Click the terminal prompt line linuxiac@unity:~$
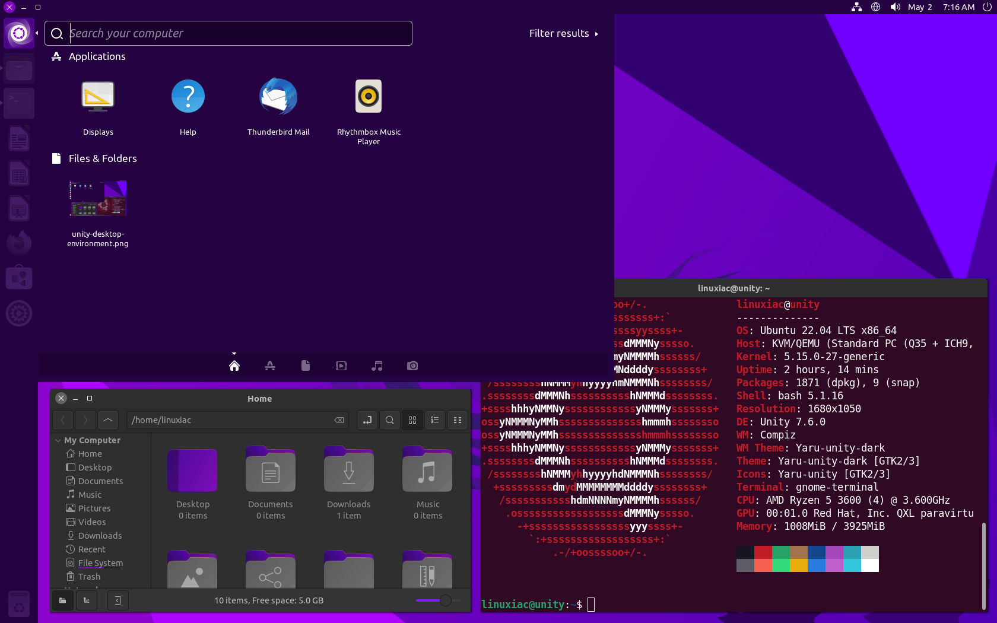 (532, 605)
